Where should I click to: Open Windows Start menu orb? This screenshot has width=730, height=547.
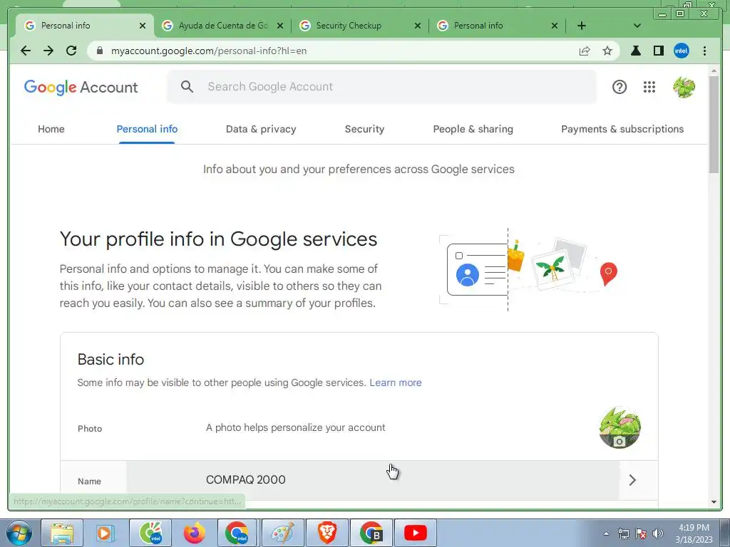click(19, 533)
